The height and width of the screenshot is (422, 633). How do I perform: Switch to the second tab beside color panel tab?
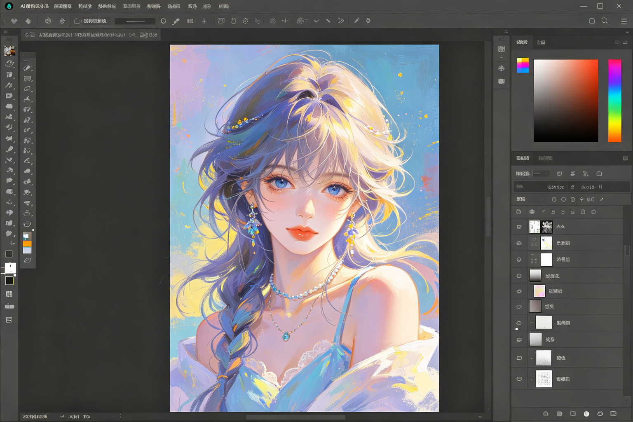pyautogui.click(x=541, y=42)
